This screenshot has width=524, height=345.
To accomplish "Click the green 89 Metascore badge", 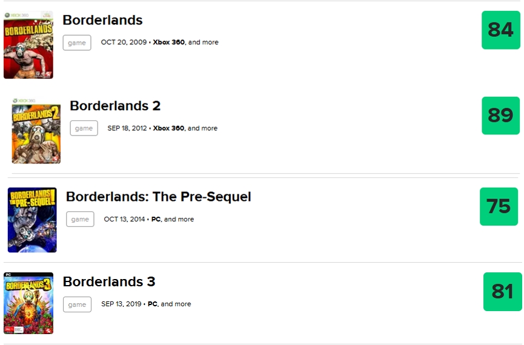I will (x=500, y=116).
